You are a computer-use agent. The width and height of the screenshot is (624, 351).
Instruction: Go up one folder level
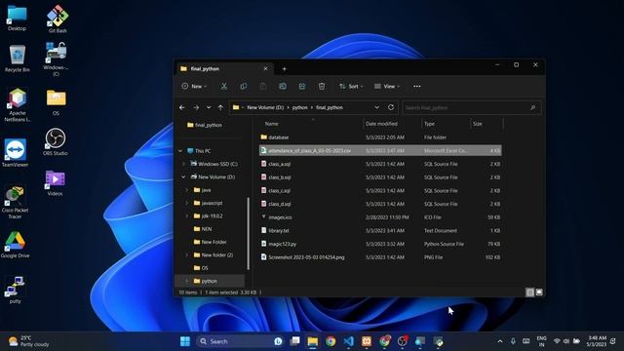click(221, 107)
